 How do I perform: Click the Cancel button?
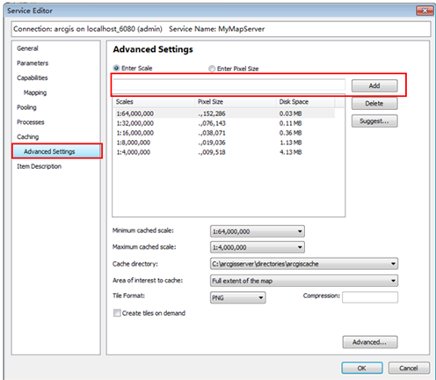point(409,368)
